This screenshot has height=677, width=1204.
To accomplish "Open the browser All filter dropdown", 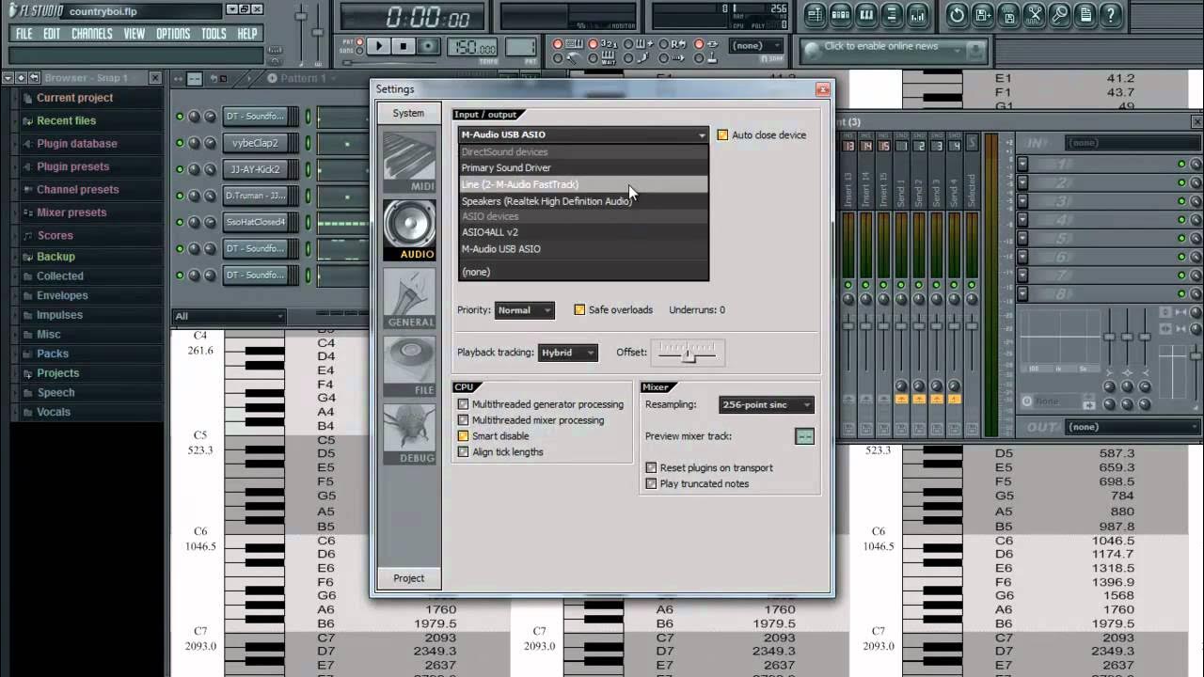I will click(229, 316).
